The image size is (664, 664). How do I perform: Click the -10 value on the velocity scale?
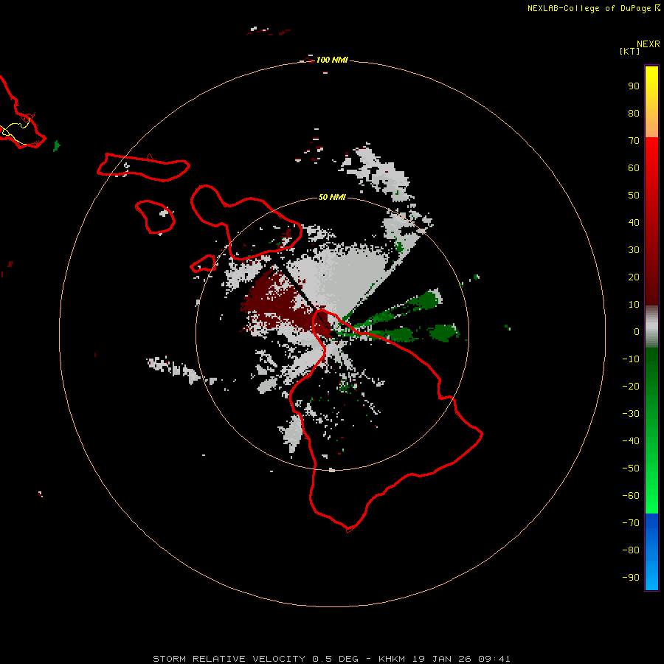(x=631, y=359)
